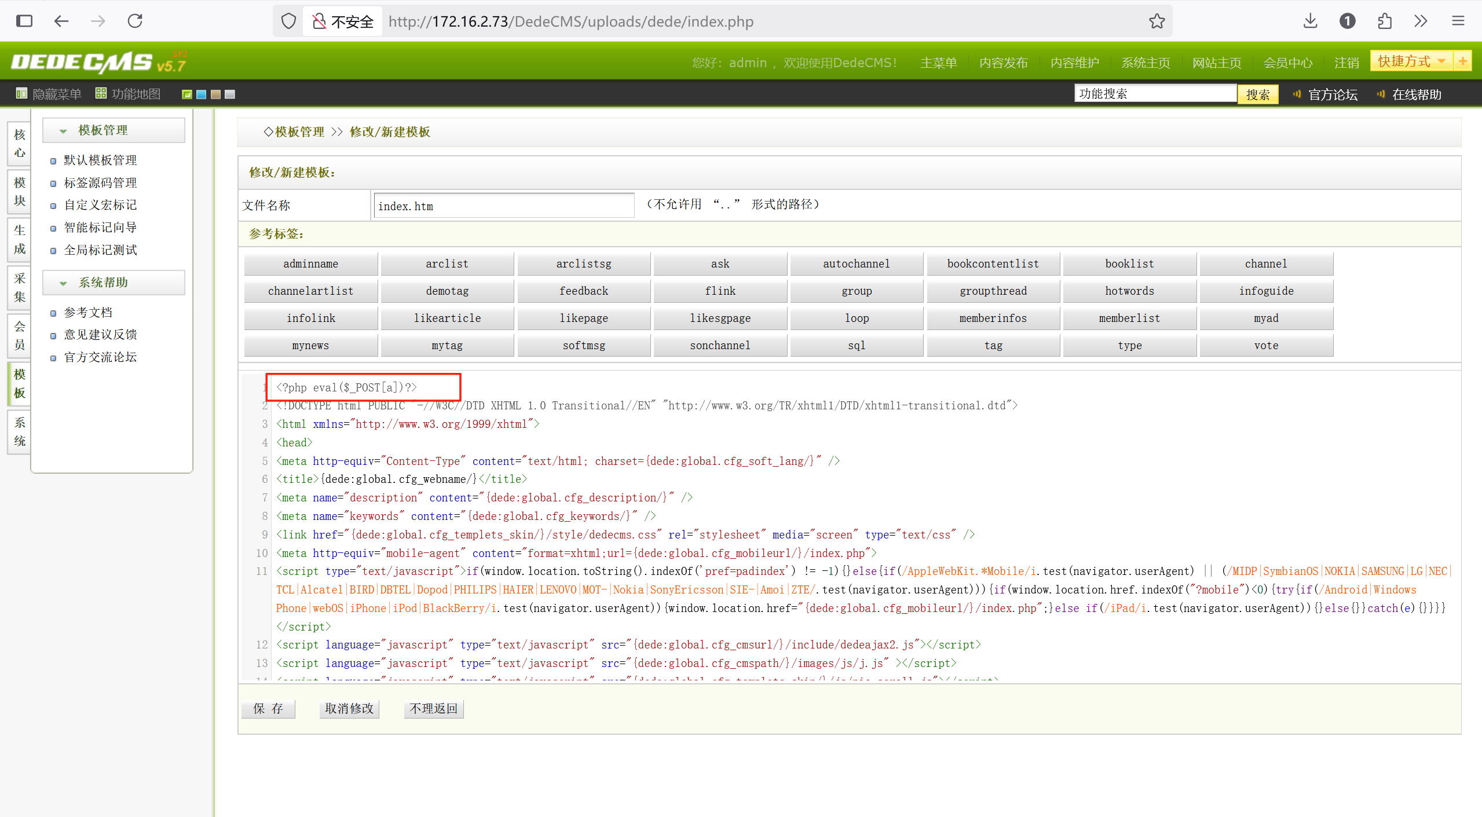Select the tan theme color swatch

coord(216,94)
